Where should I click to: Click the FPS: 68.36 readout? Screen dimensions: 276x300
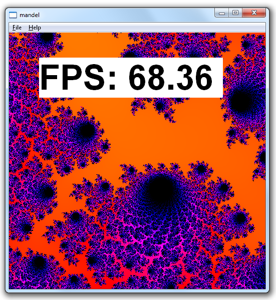131,78
